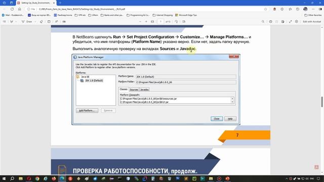Image resolution: width=324 pixels, height=182 pixels.
Task: Open Banks and other bookmarks folder
Action: pyautogui.click(x=112, y=15)
